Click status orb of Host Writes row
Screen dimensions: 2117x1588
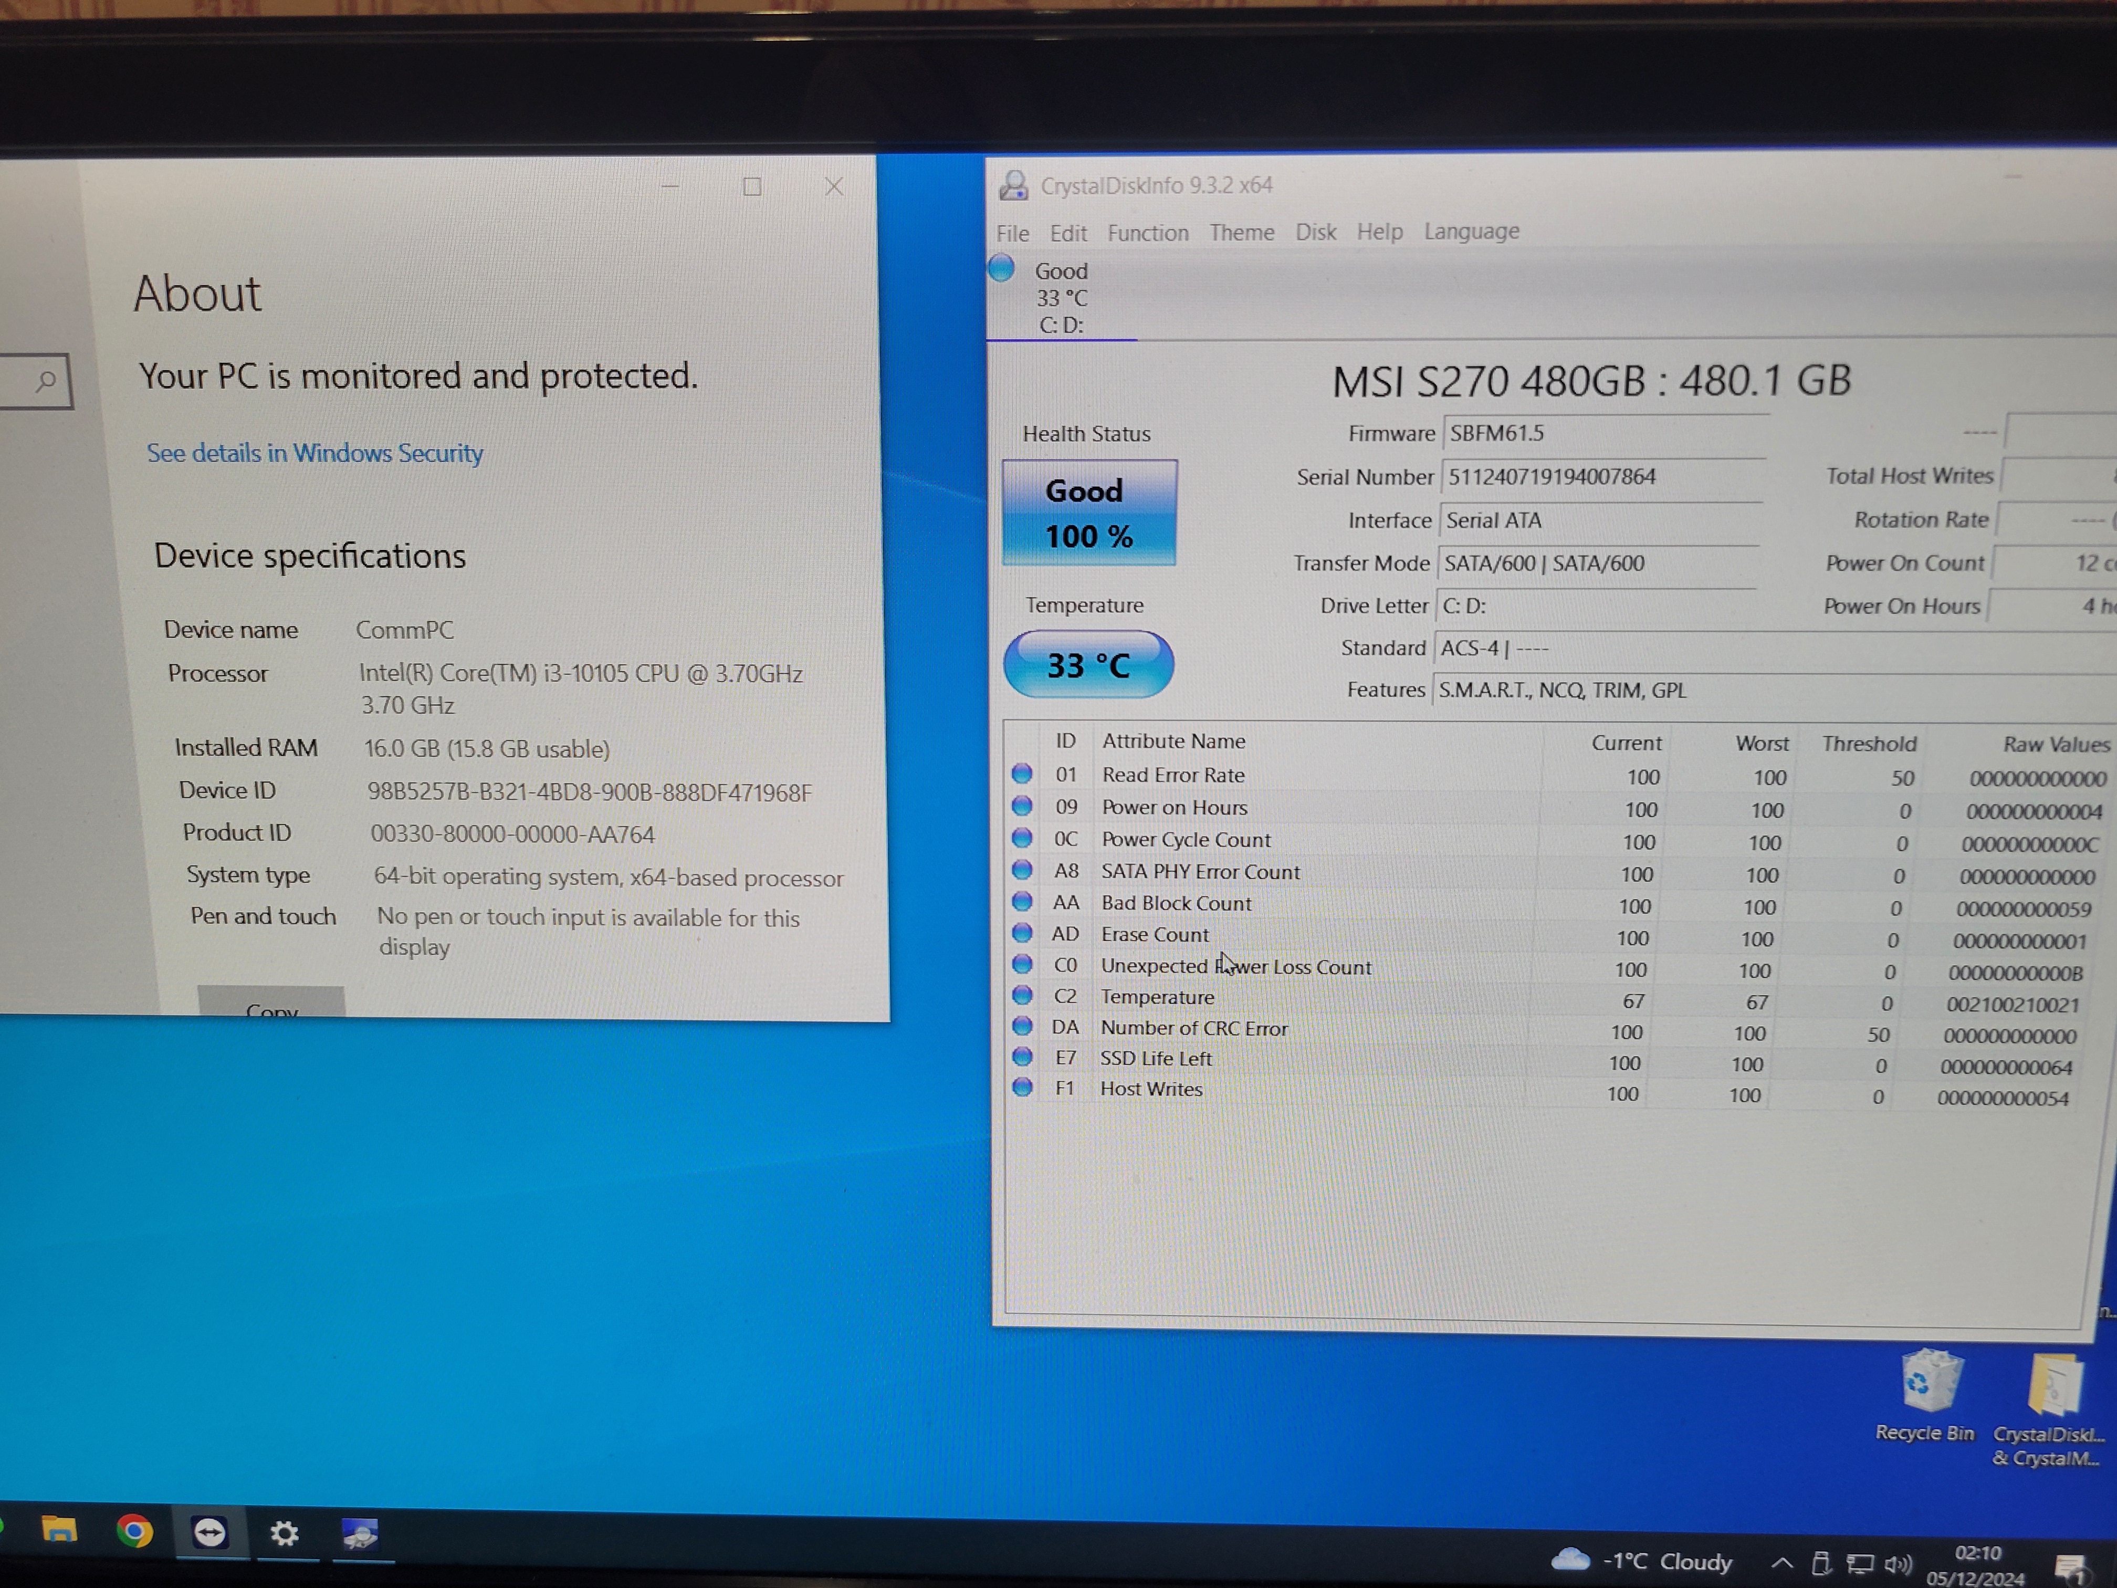tap(1021, 1088)
